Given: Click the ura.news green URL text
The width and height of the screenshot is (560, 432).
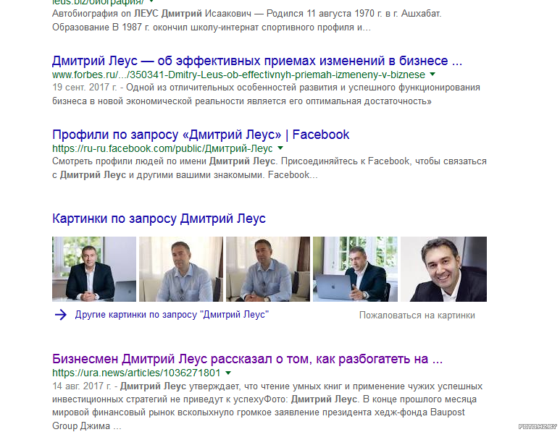Looking at the screenshot, I should [x=136, y=373].
